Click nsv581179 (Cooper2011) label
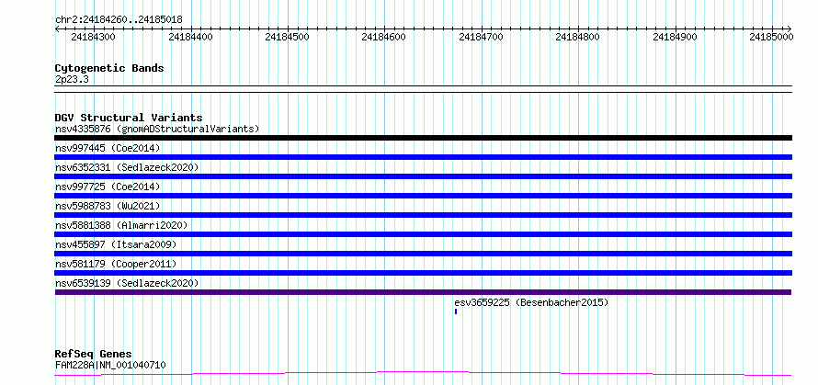This screenshot has width=818, height=385. [x=116, y=264]
